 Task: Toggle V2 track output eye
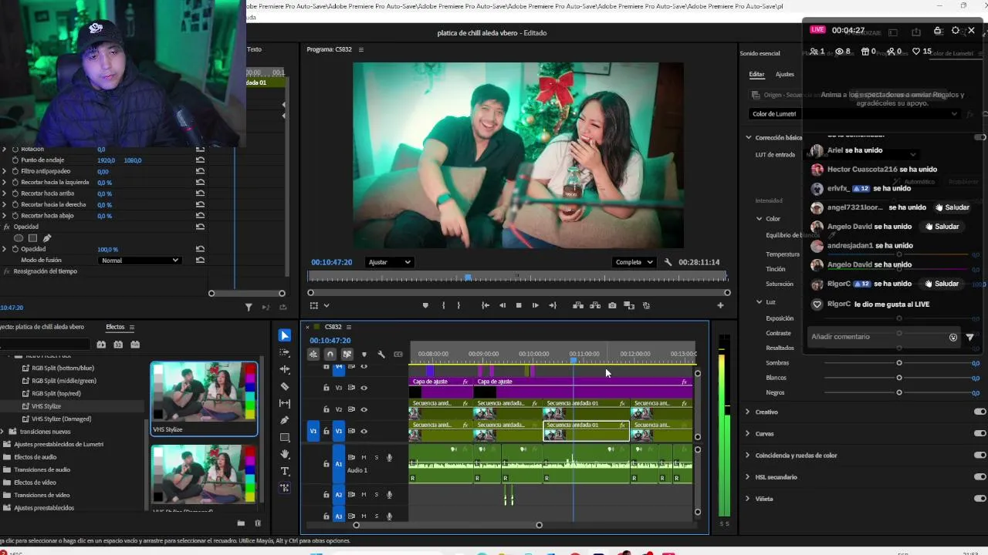[x=364, y=409]
